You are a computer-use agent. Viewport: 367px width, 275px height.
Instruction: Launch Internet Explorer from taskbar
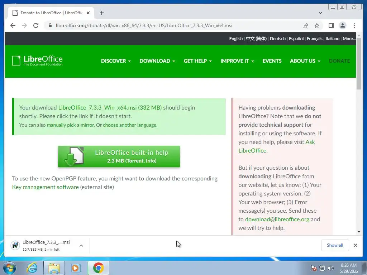pos(32,268)
